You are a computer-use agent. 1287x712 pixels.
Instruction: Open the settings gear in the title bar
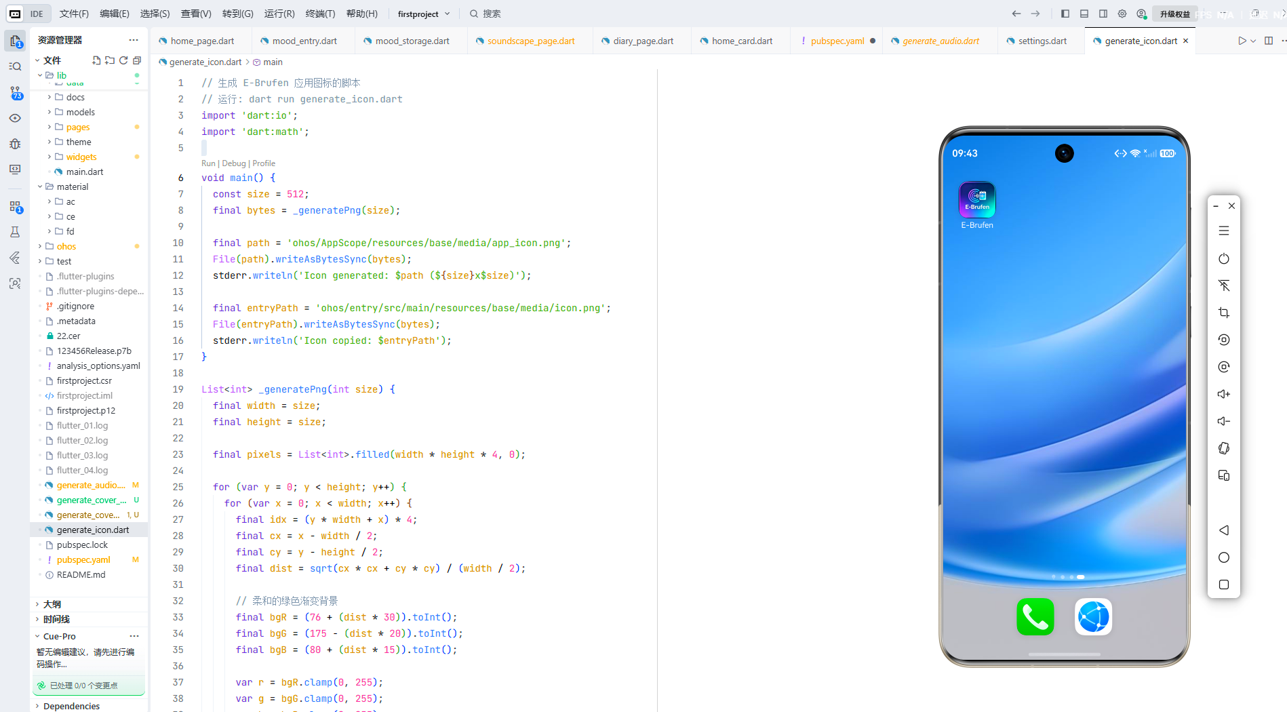click(x=1122, y=14)
